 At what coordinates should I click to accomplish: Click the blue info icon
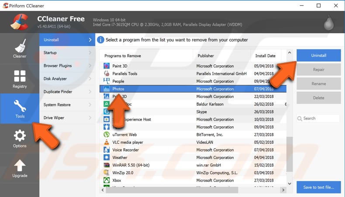pos(100,40)
